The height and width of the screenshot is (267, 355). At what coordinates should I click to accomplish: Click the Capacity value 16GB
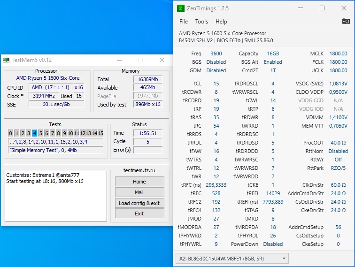[273, 53]
